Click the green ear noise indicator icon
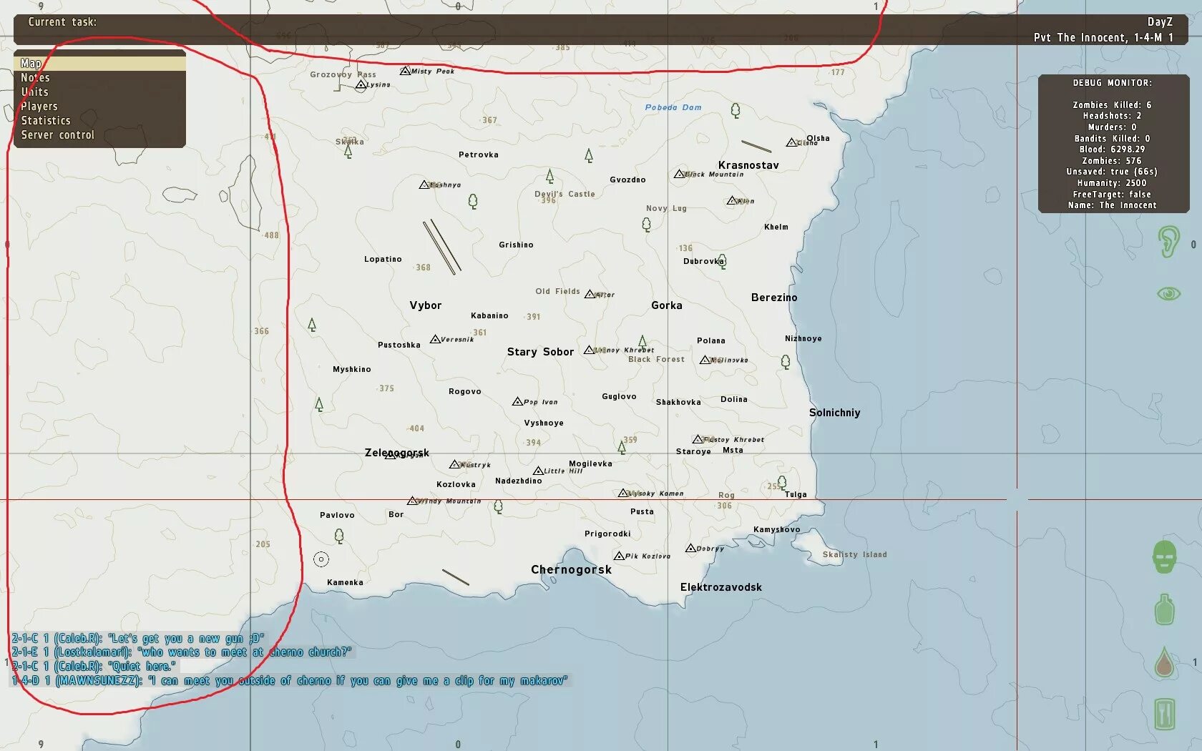The image size is (1202, 751). [x=1168, y=242]
